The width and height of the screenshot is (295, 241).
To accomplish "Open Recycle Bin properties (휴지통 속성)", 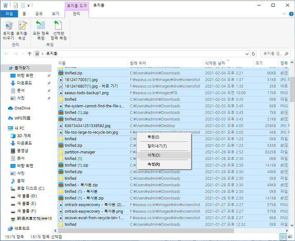I will [22, 30].
